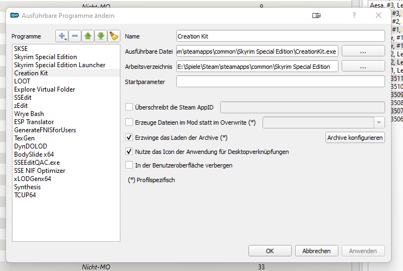Image resolution: width=403 pixels, height=271 pixels.
Task: Click 'Archive konfigurieren' button
Action: [355, 138]
